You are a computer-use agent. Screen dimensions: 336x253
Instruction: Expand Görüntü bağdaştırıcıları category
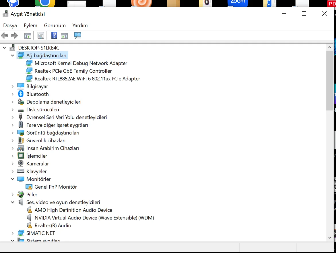pyautogui.click(x=12, y=133)
